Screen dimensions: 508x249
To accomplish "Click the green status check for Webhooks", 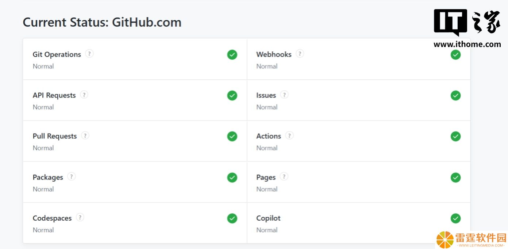I will coord(455,55).
